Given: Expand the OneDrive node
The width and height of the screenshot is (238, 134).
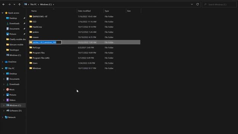Looking at the screenshot, I should point(3,62).
